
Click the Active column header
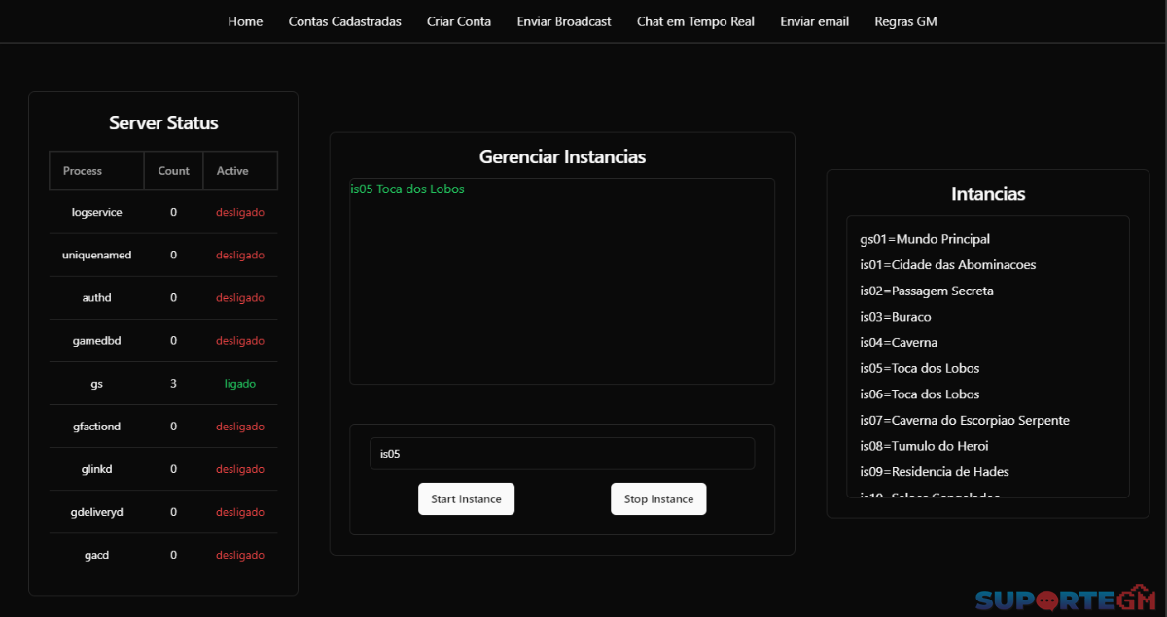coord(240,171)
